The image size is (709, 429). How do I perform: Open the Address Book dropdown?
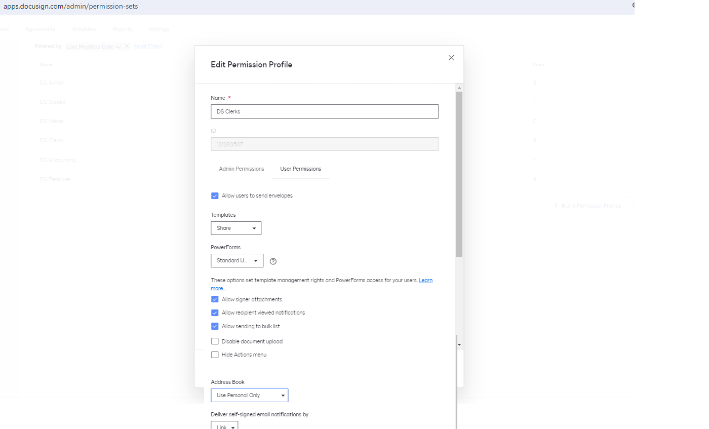click(249, 395)
